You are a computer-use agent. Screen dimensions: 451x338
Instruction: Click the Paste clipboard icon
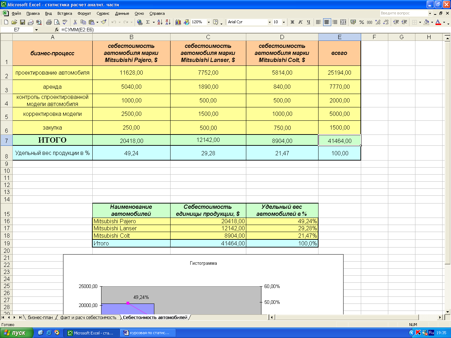coord(91,22)
